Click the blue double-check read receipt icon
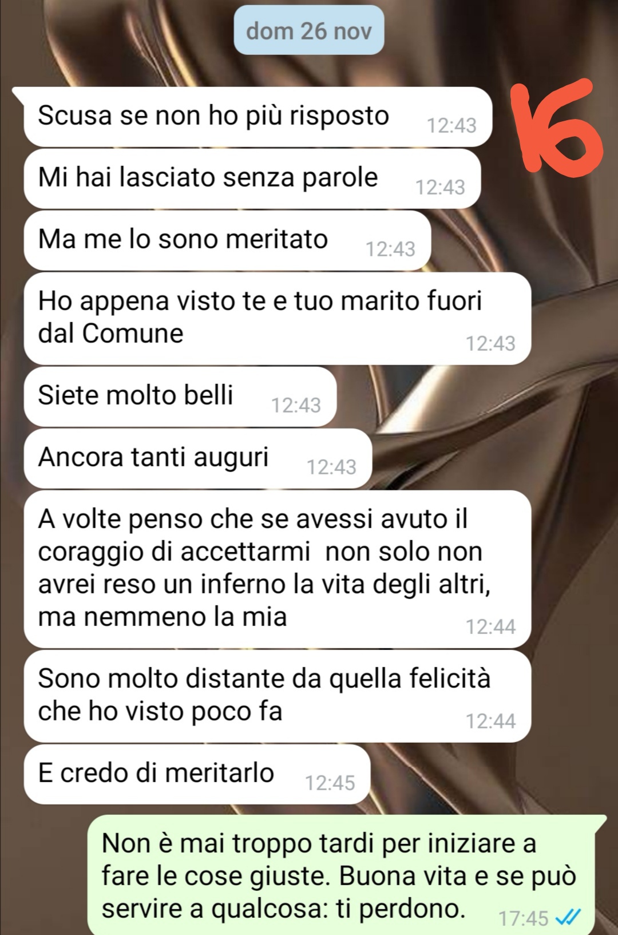 (568, 917)
